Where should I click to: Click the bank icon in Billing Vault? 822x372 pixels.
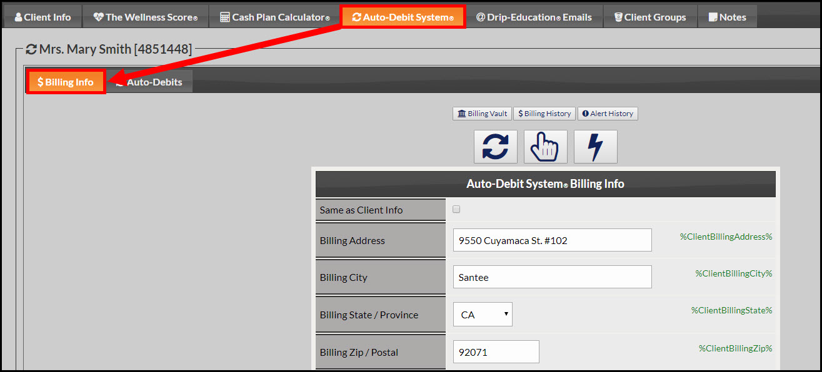464,113
